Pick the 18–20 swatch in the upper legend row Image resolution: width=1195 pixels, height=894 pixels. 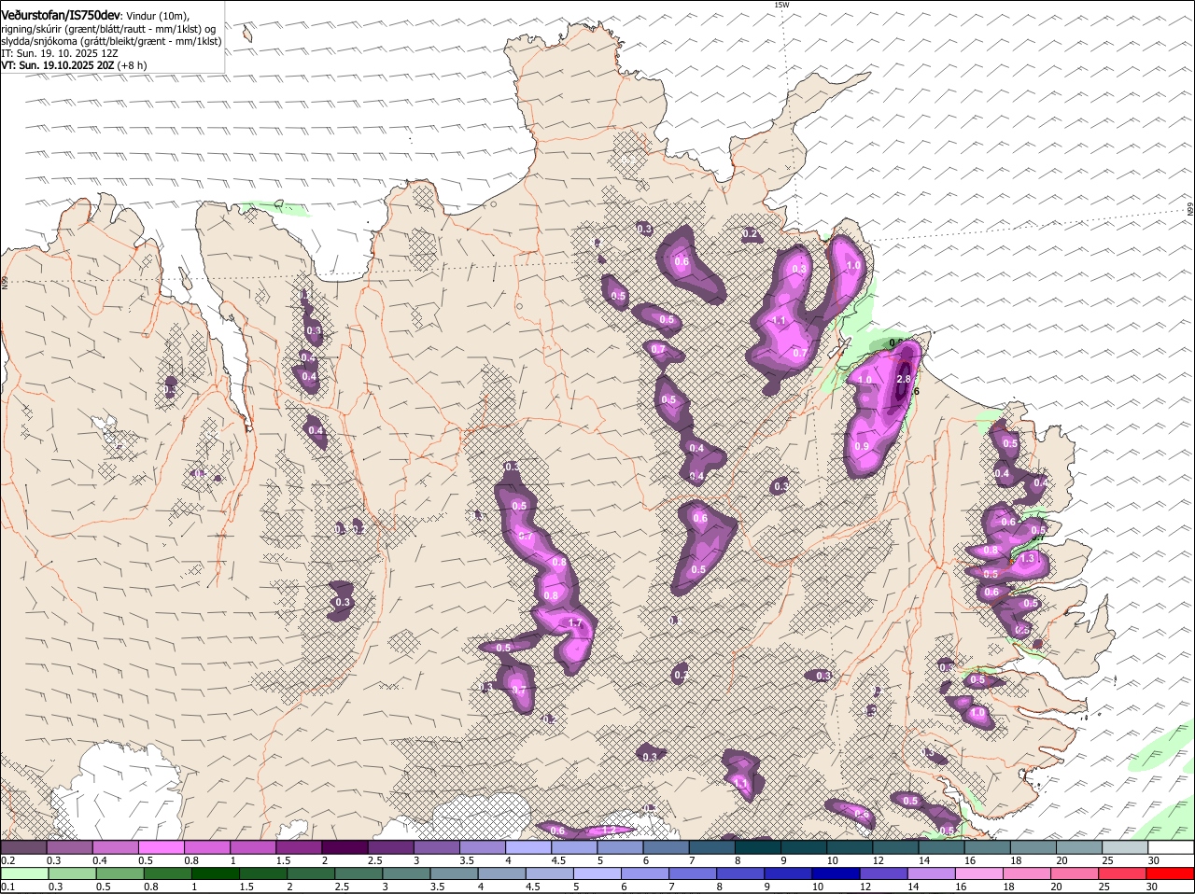point(1033,847)
